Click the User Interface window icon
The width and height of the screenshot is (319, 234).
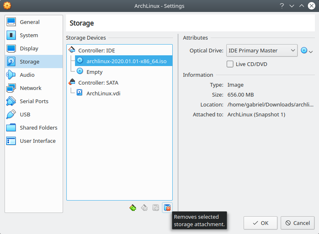pyautogui.click(x=11, y=141)
